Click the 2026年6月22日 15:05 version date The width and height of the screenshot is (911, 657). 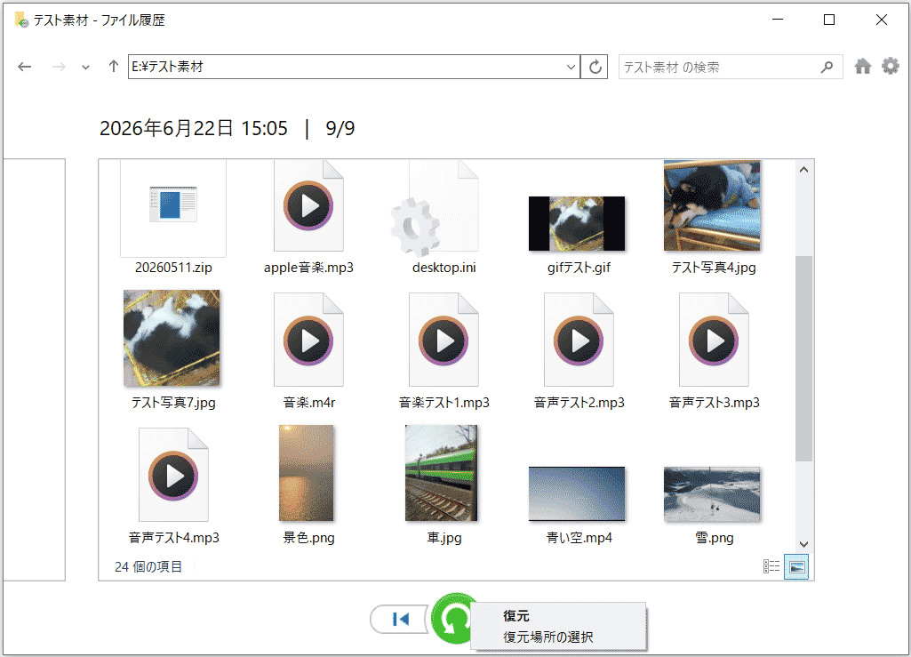point(194,128)
